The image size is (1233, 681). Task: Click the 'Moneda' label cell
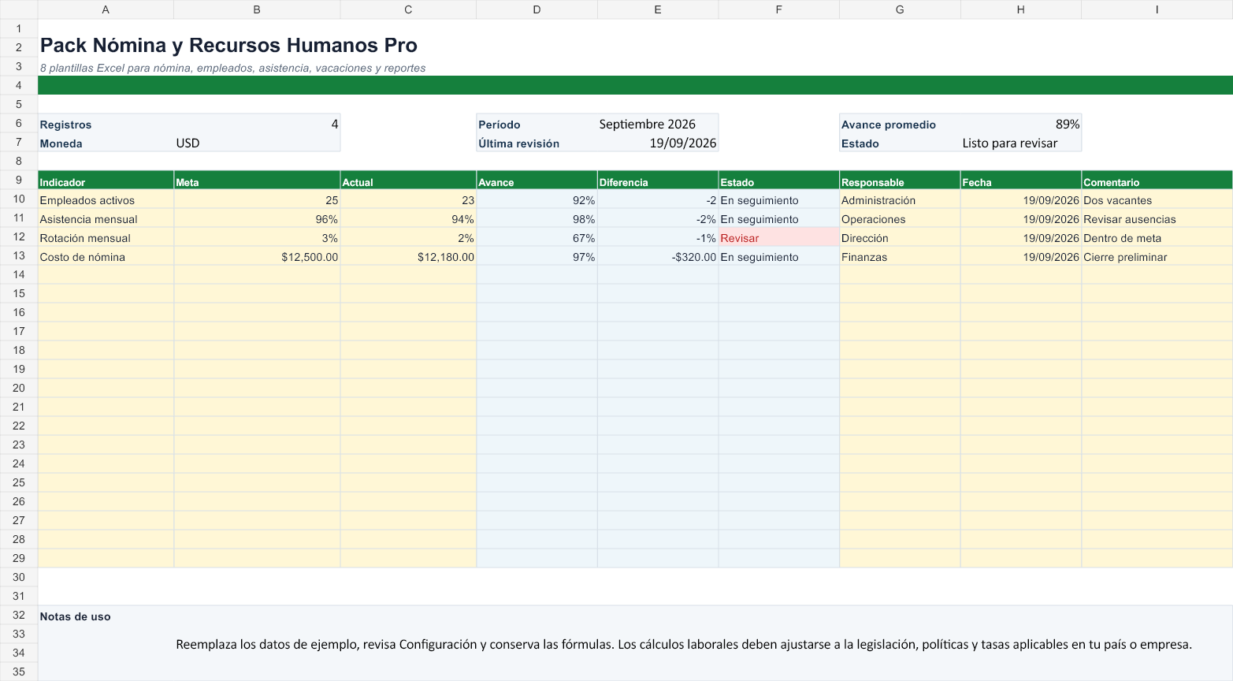tap(106, 143)
